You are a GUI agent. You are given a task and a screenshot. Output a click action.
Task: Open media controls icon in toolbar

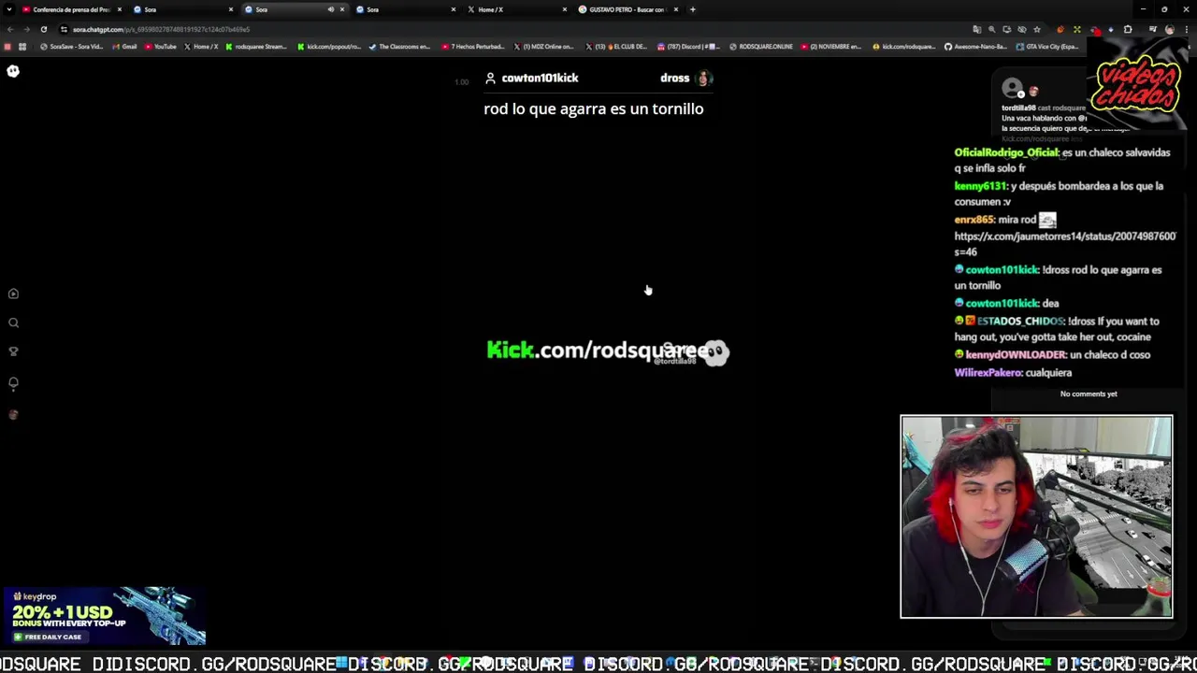tap(1152, 29)
